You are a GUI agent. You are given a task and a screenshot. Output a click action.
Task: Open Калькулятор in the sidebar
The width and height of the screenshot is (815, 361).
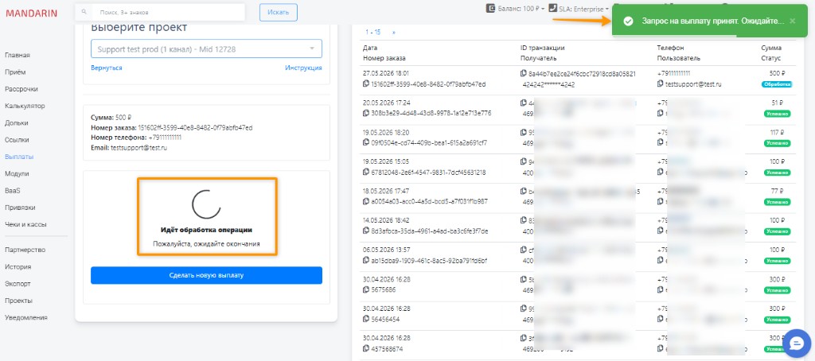tap(25, 106)
